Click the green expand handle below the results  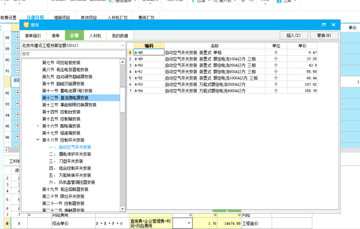point(227,211)
